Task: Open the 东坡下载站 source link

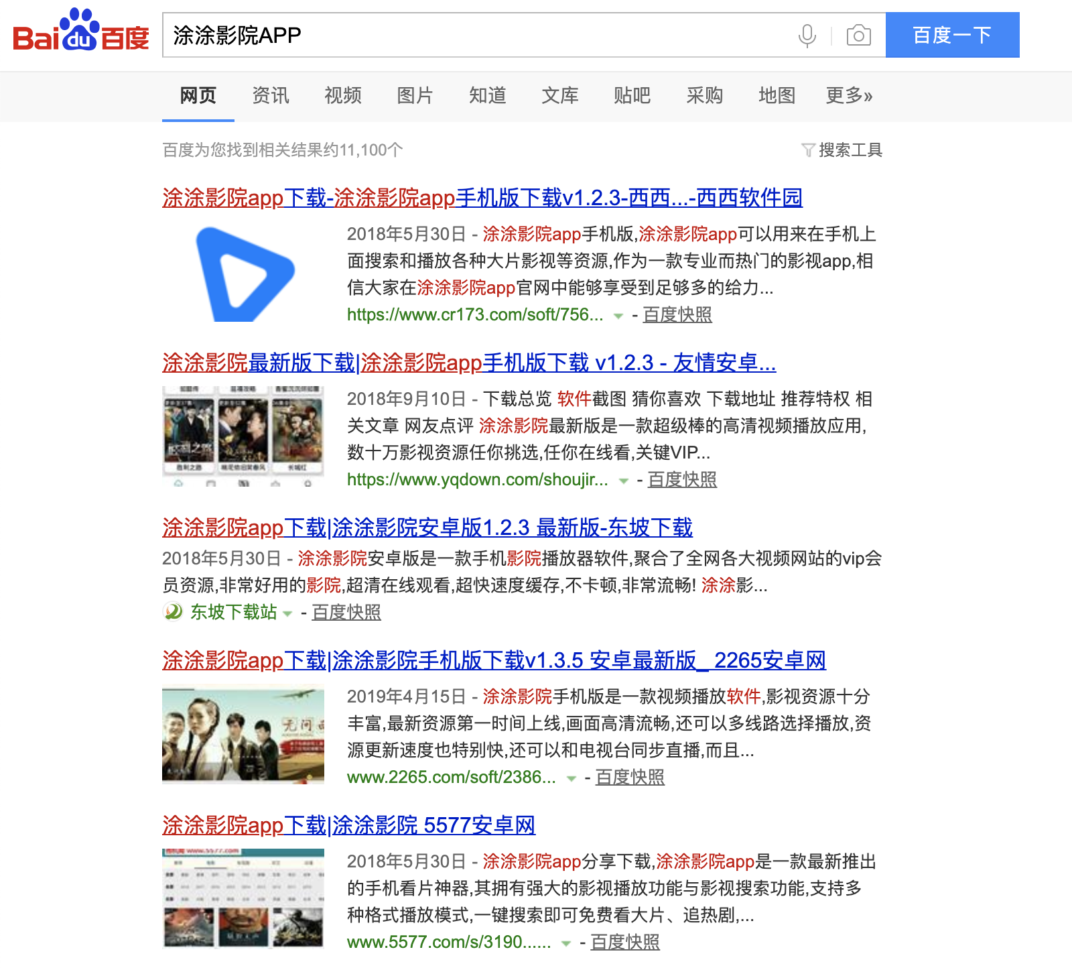Action: (234, 612)
